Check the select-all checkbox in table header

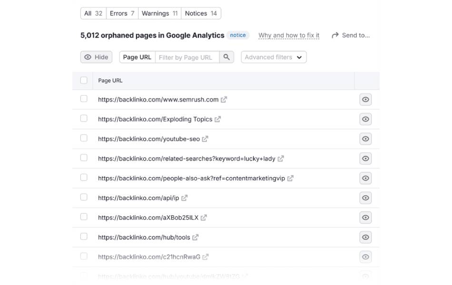click(84, 80)
